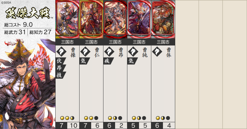Click the wolf faction emblem beside 曹操
Screen dimensions: 247x129
tap(61, 52)
